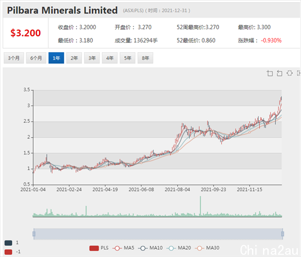Toggle the MA30 legend series
Screen dimensions: 301x257
pos(207,248)
